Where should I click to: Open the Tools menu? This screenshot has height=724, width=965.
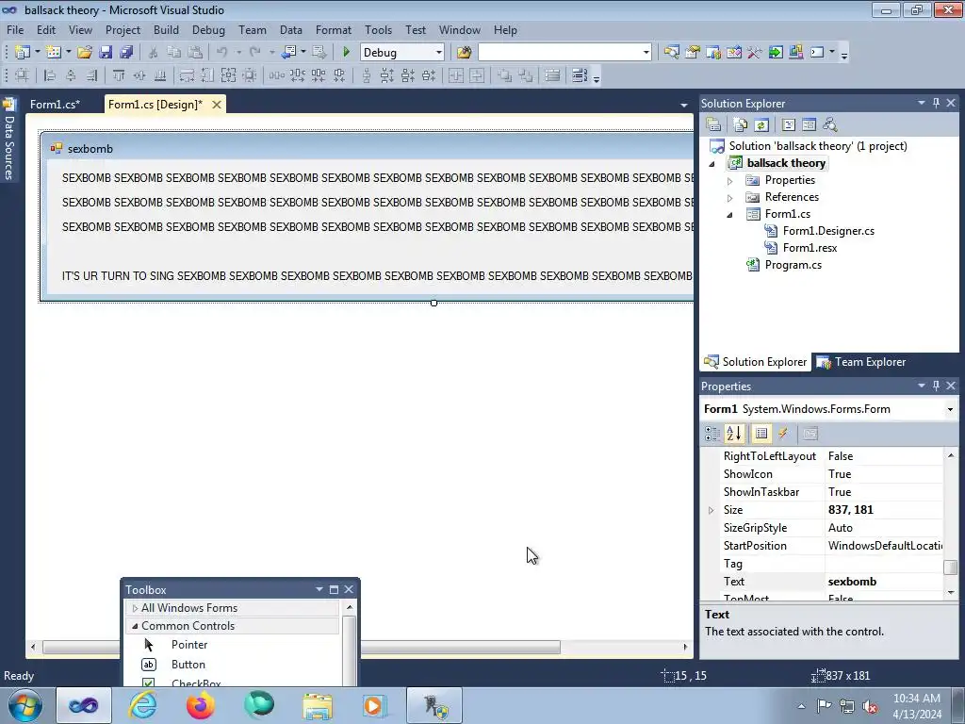pyautogui.click(x=378, y=29)
